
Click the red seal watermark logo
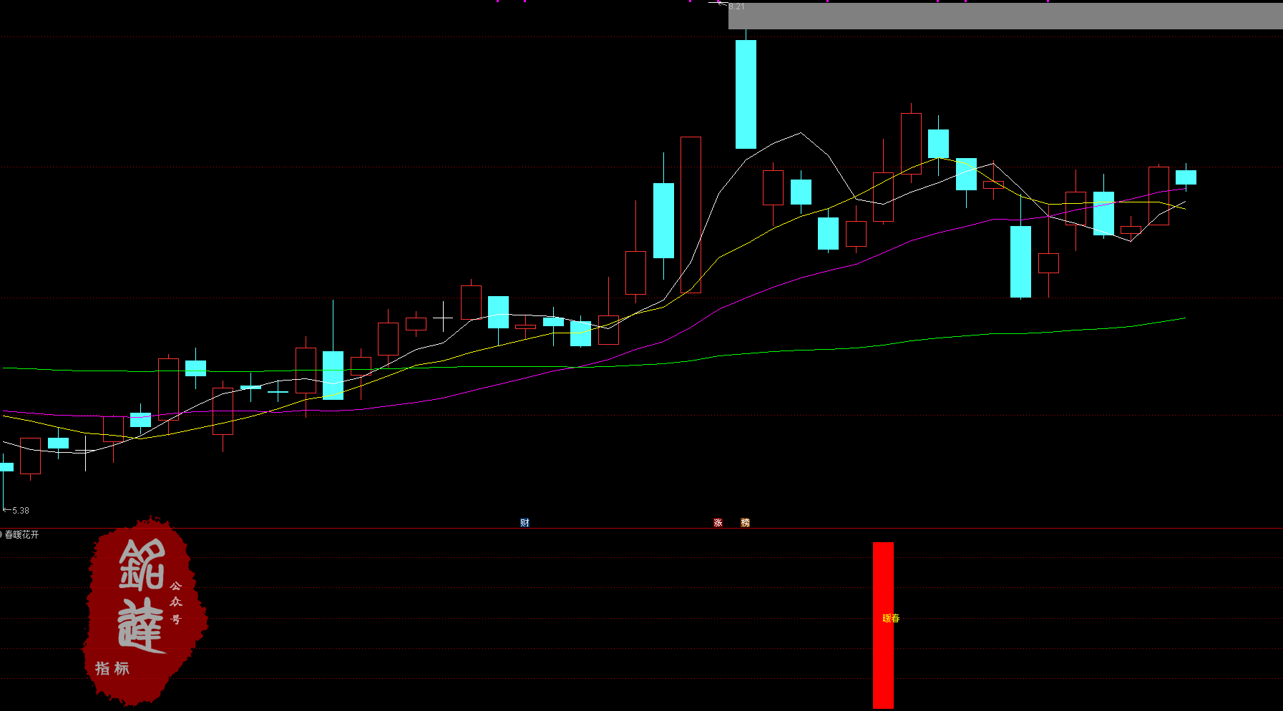coord(145,610)
